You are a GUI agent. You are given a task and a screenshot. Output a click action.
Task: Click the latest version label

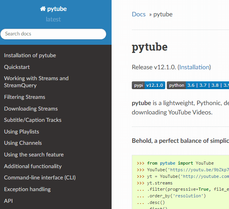(x=53, y=19)
